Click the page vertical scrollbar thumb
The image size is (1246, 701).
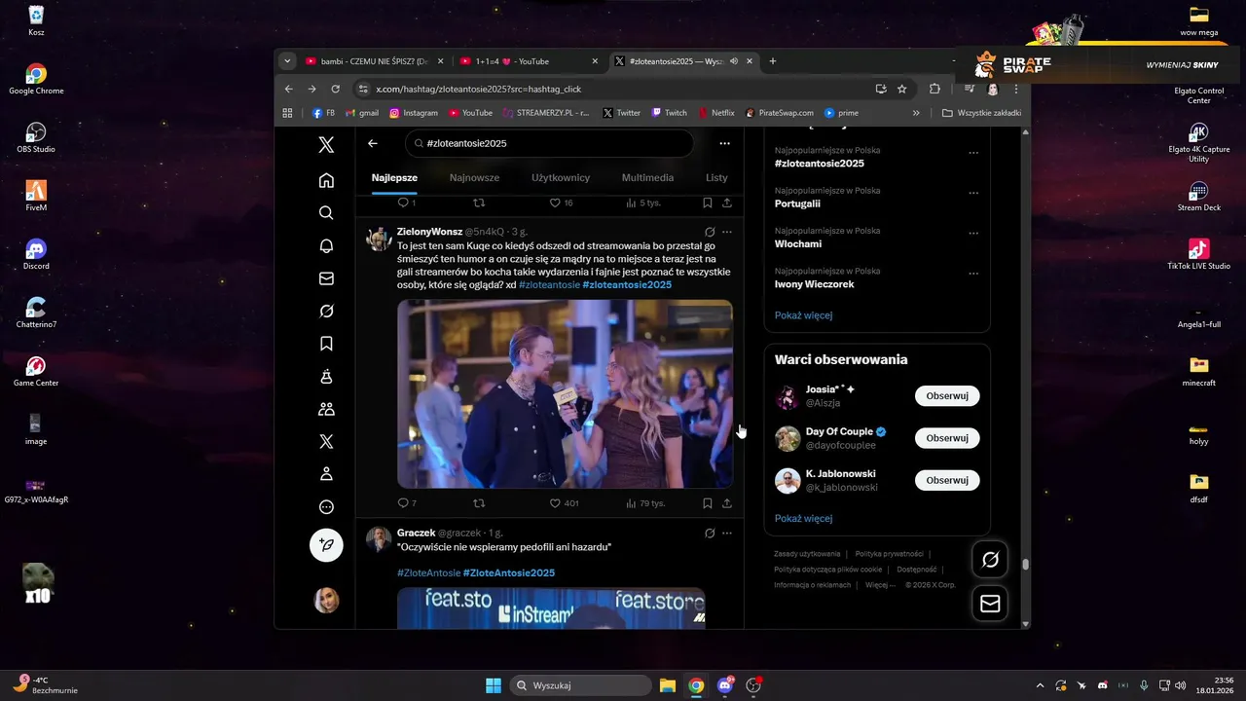1025,563
